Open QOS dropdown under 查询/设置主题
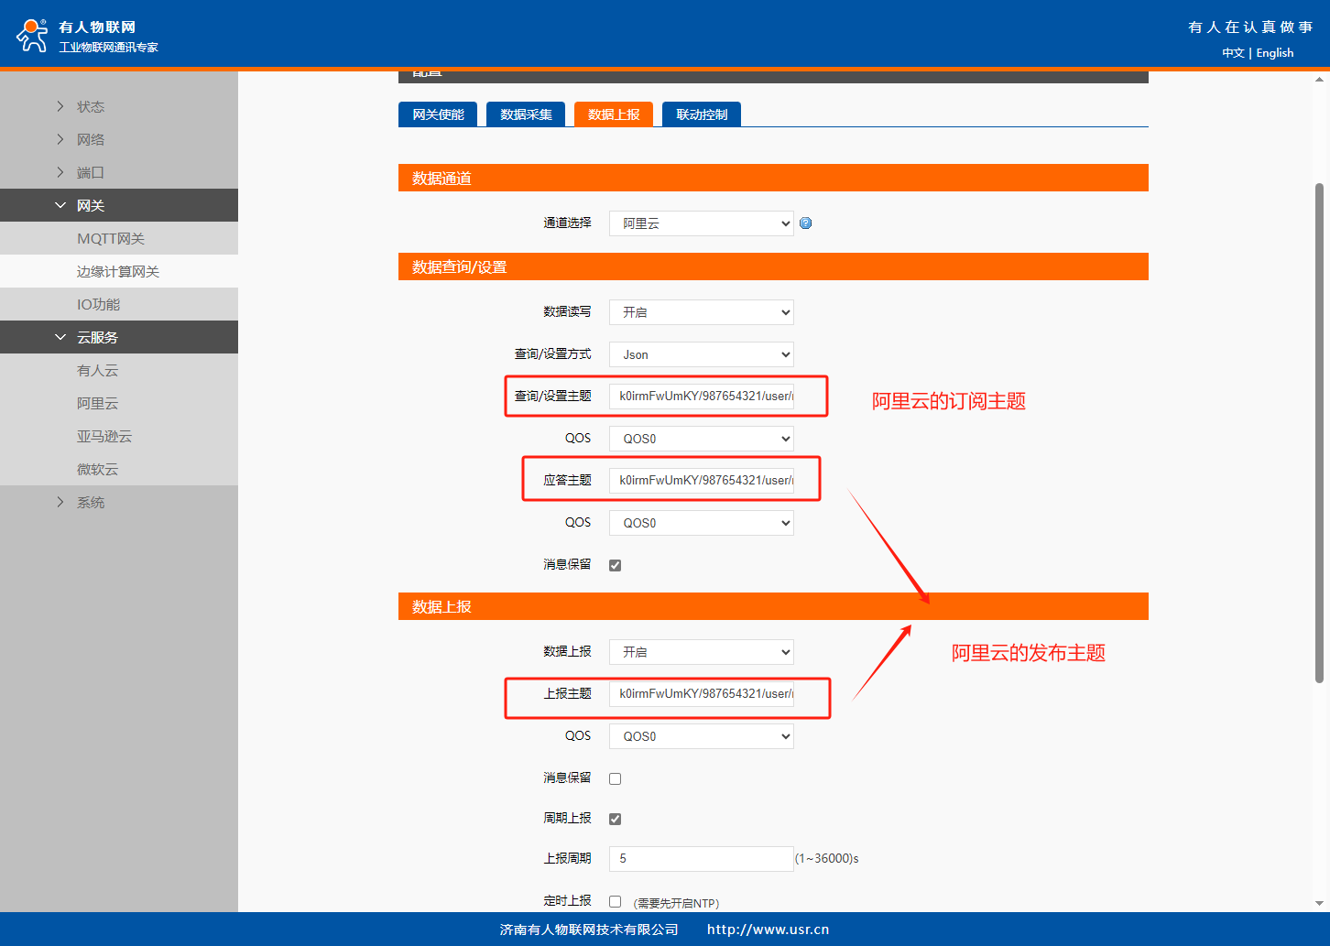Screen dimensions: 1330x946 tap(702, 439)
